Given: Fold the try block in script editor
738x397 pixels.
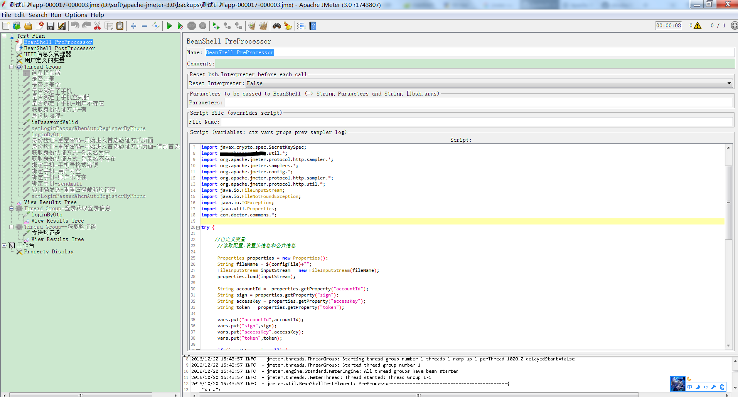Looking at the screenshot, I should pyautogui.click(x=198, y=228).
